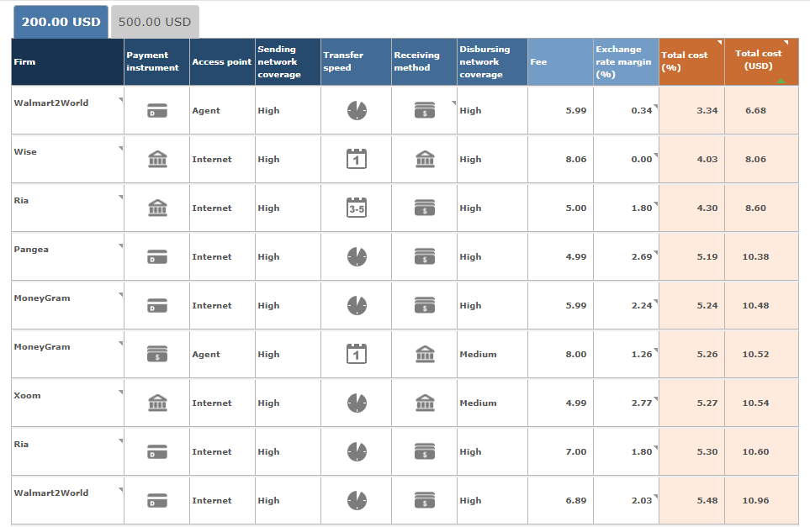Expand the details triangle next to Wise
The image size is (810, 527).
(119, 149)
